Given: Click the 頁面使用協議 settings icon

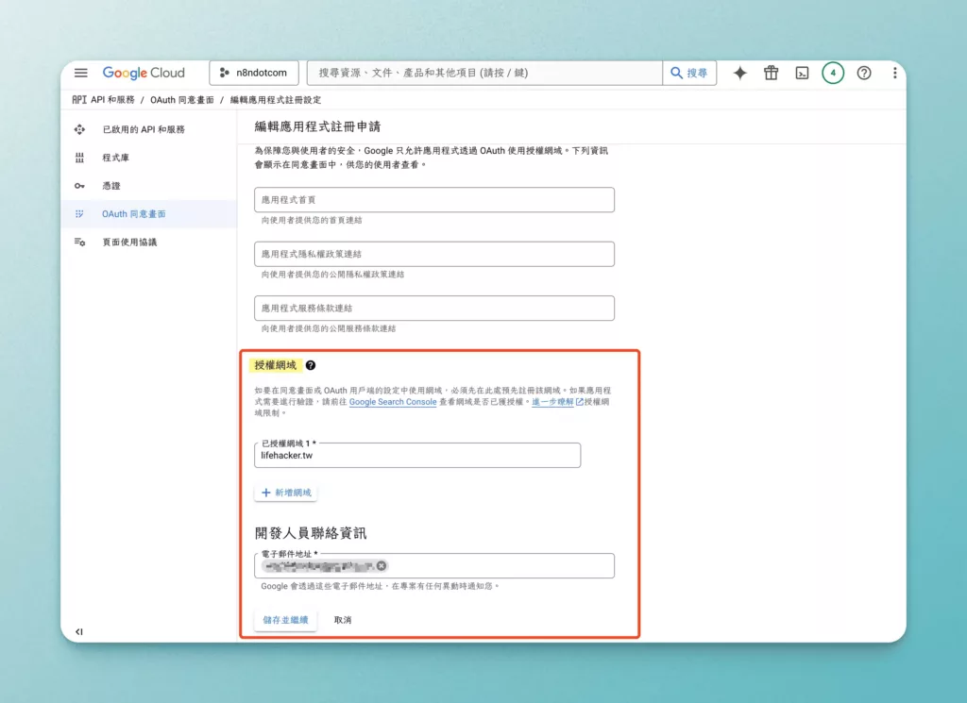Looking at the screenshot, I should click(x=79, y=243).
